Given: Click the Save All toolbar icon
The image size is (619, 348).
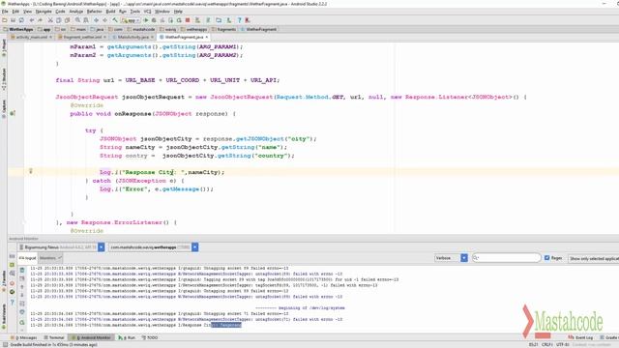Looking at the screenshot, I should pyautogui.click(x=13, y=20).
